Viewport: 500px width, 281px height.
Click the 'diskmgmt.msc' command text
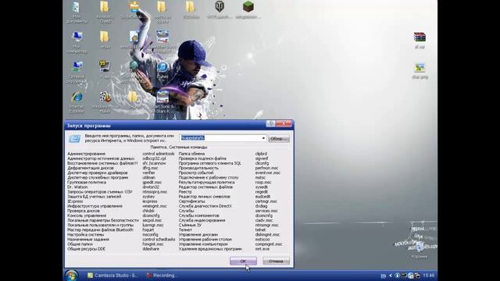click(x=267, y=234)
